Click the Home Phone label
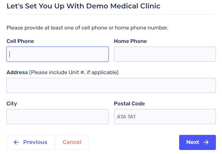 coord(130,41)
